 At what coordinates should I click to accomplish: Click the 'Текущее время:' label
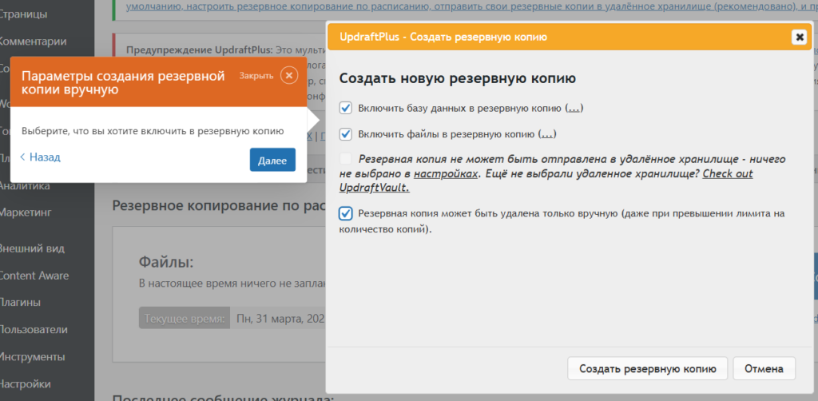tap(185, 318)
